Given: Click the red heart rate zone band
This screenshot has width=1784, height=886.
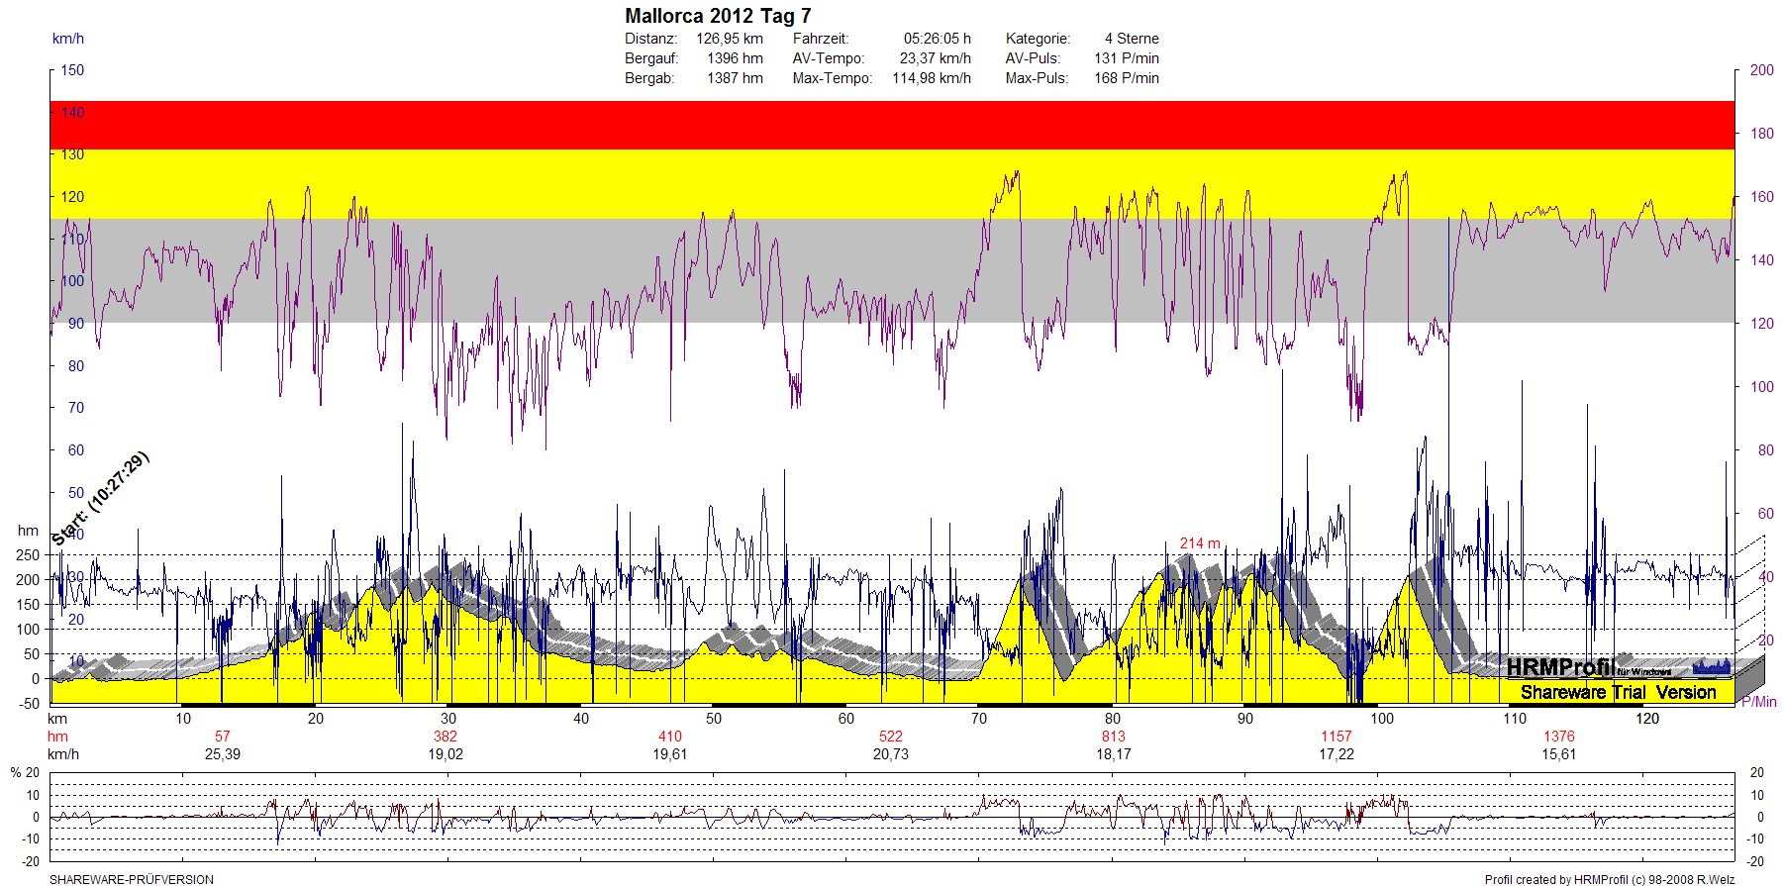Looking at the screenshot, I should tap(891, 125).
